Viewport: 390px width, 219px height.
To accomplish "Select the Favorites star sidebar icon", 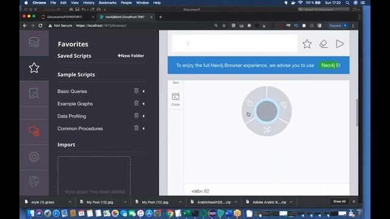I will point(34,68).
